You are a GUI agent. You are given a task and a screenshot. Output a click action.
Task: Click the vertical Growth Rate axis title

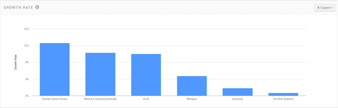point(16,62)
